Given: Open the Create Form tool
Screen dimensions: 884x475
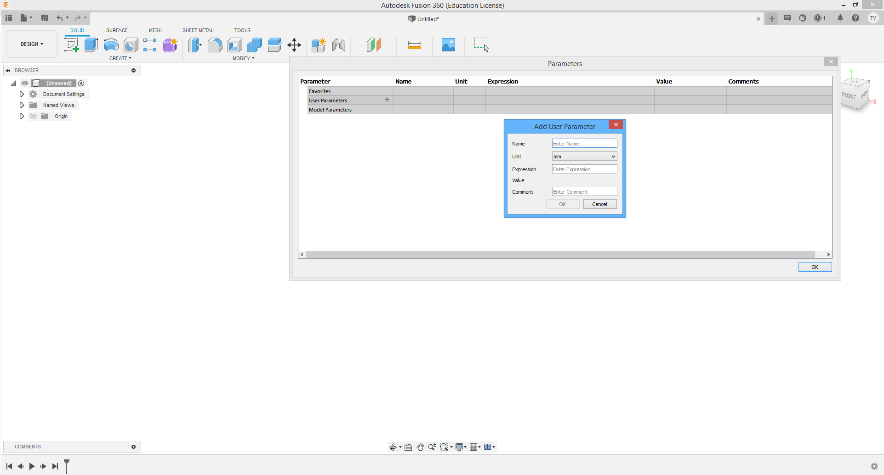Looking at the screenshot, I should click(x=170, y=45).
